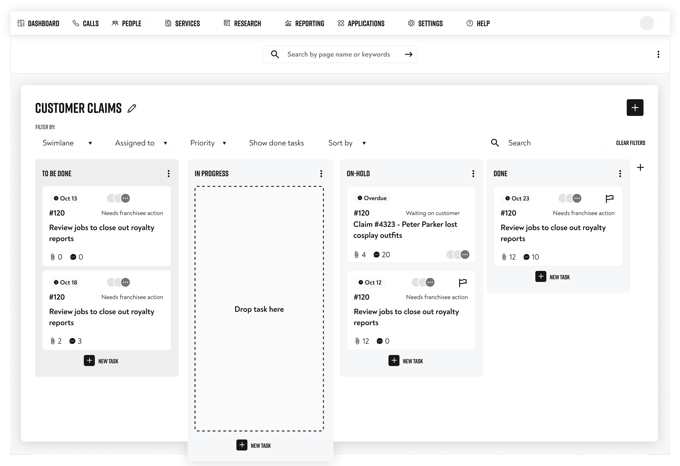Click the board search magnifier icon

tap(495, 143)
